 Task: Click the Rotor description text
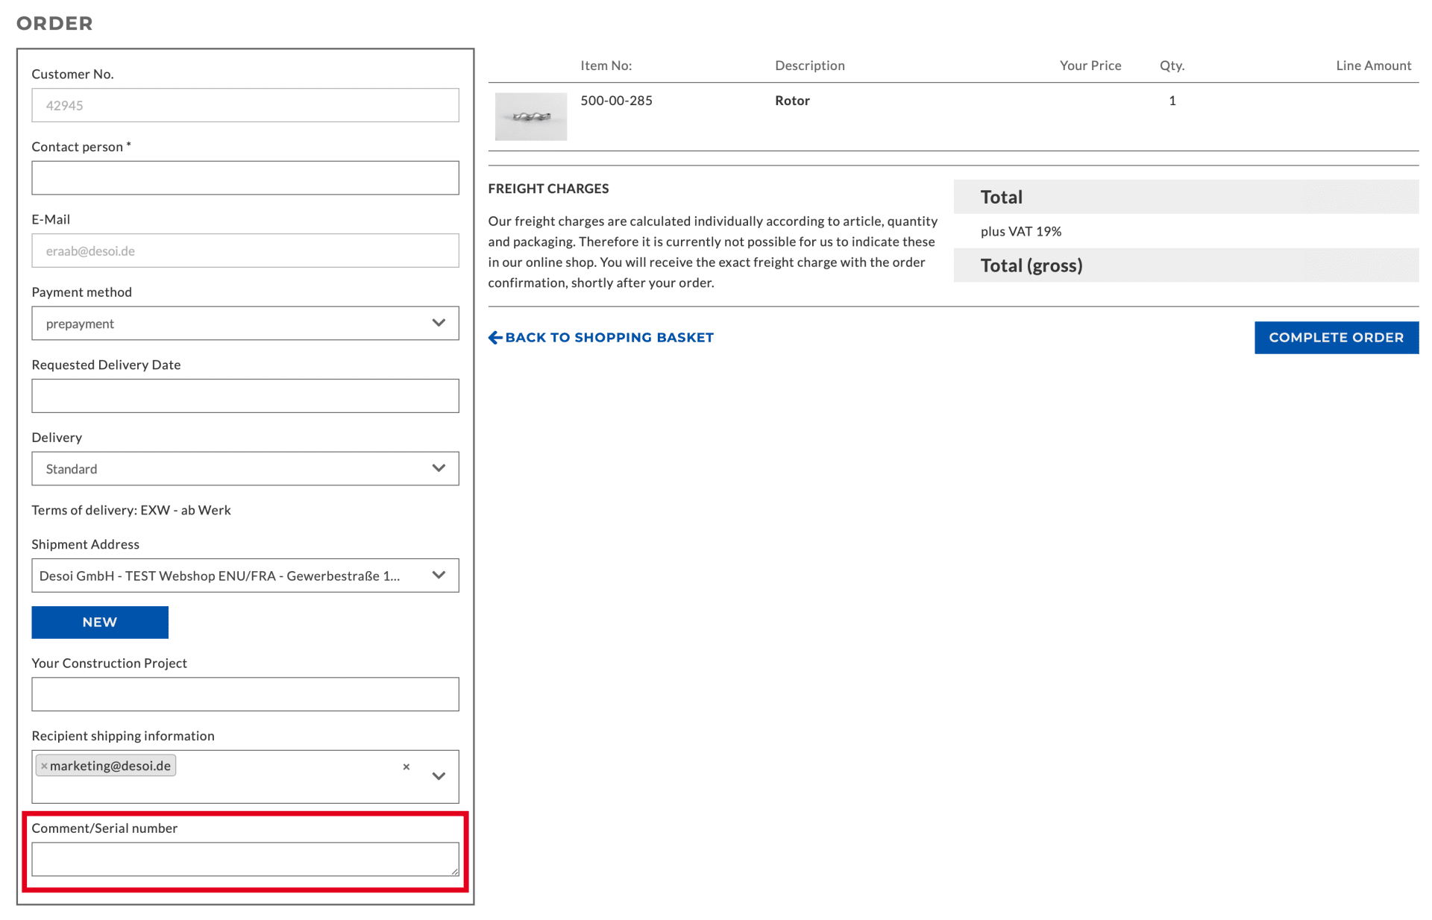coord(792,101)
